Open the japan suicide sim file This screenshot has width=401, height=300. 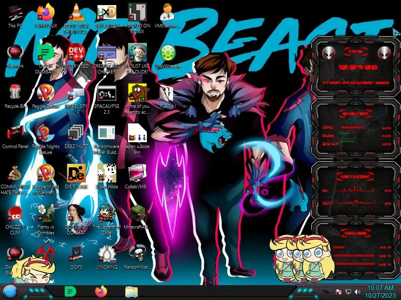[x=137, y=133]
